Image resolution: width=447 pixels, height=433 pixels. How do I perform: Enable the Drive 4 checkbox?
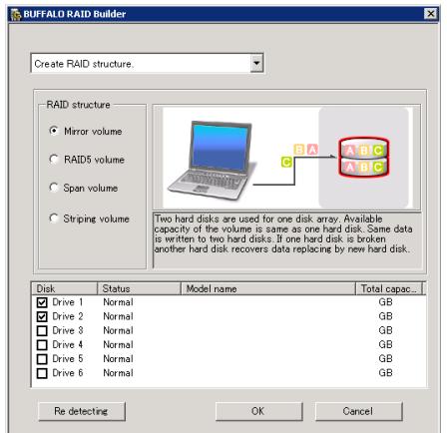42,345
